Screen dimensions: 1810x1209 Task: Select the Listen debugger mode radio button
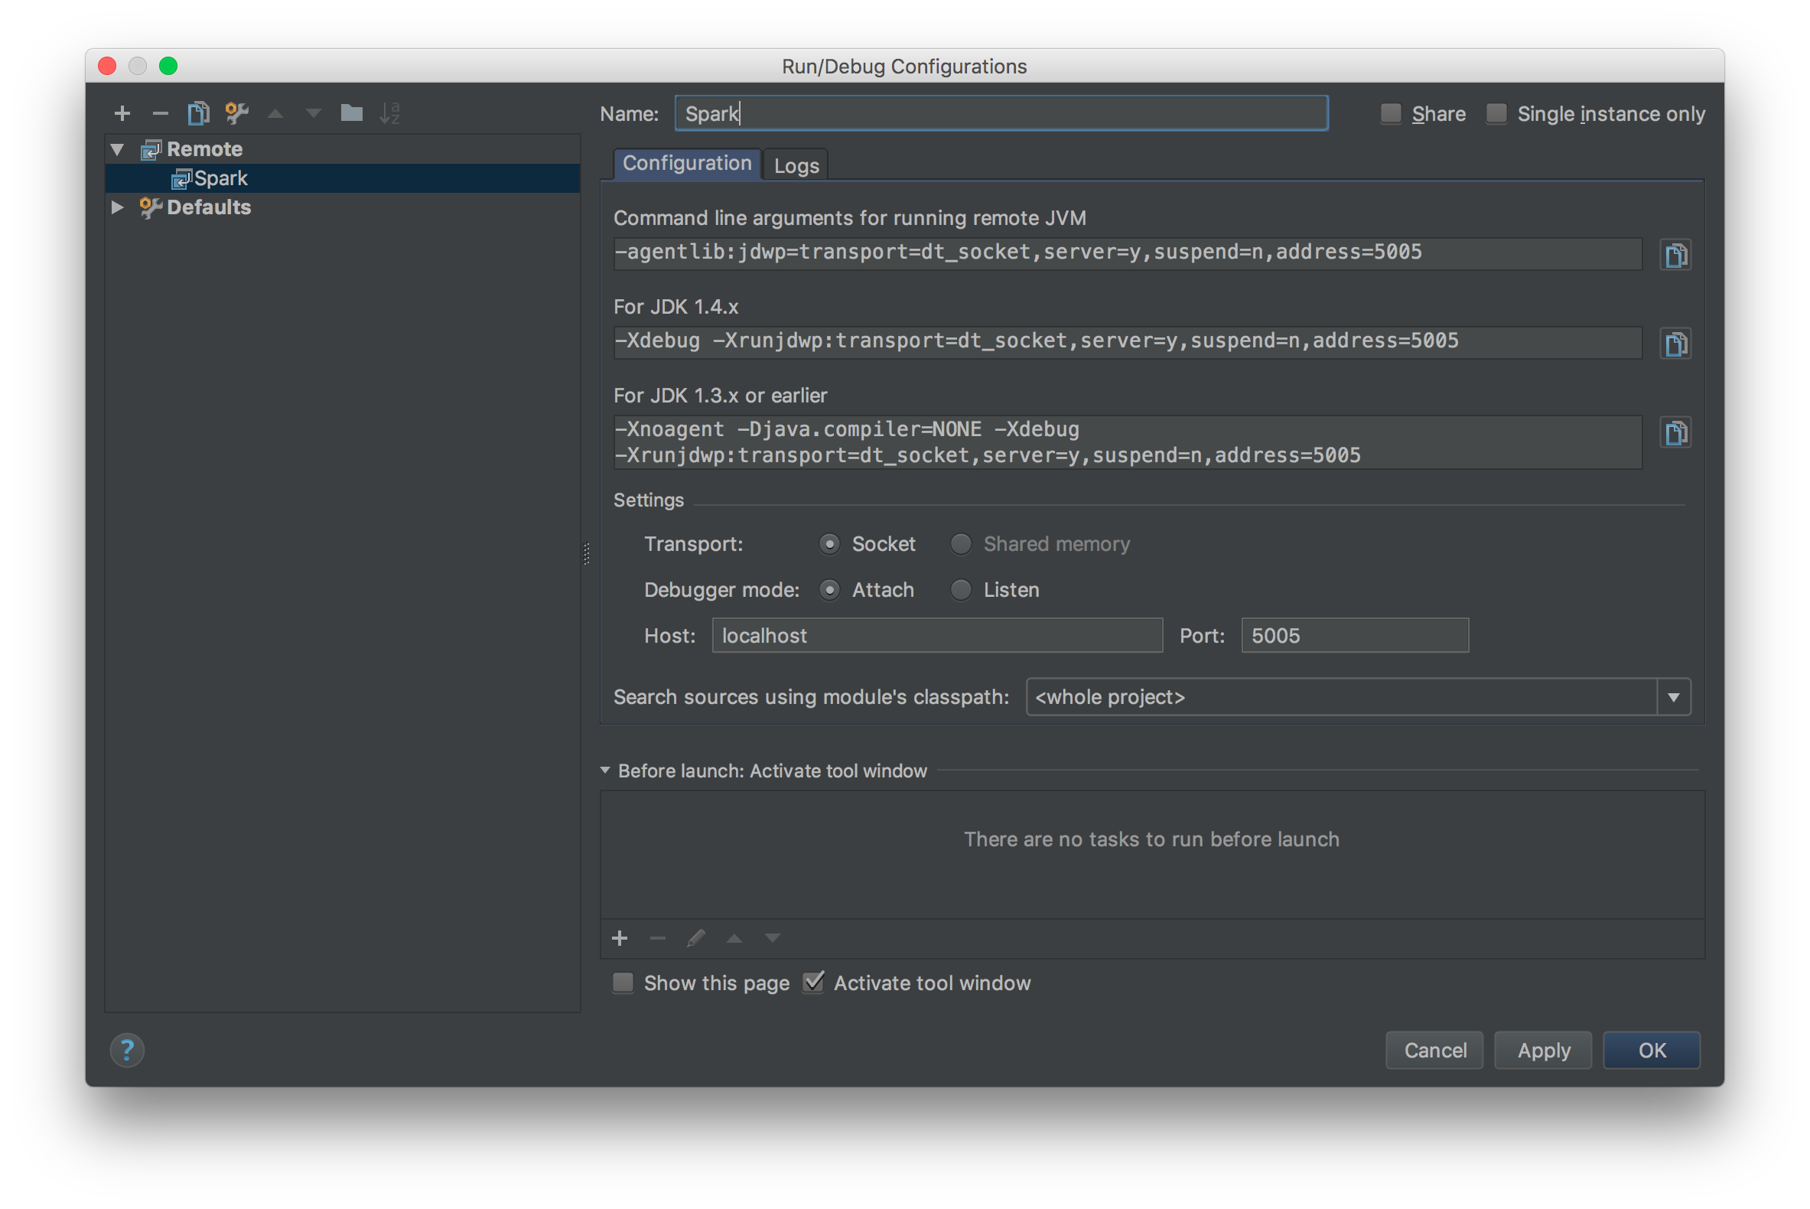pos(961,590)
